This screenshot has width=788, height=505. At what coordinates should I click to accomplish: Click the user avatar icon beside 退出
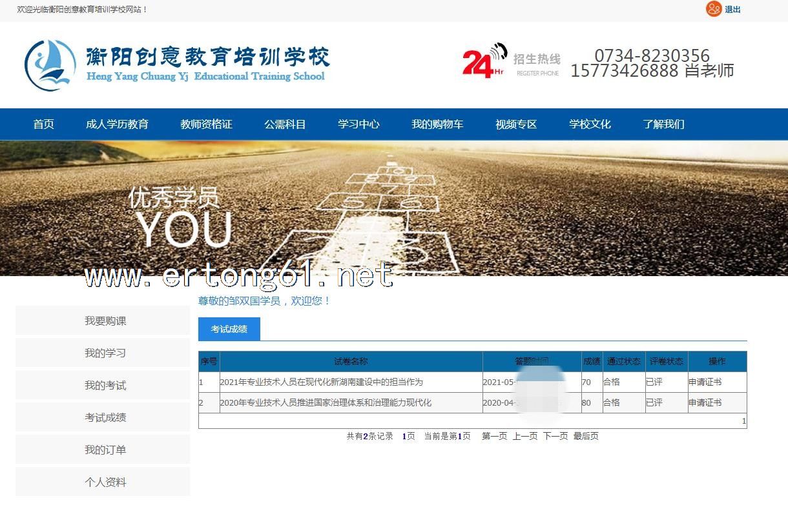(713, 9)
